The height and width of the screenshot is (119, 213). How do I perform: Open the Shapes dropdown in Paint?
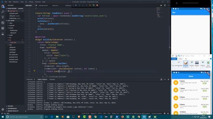(192, 64)
